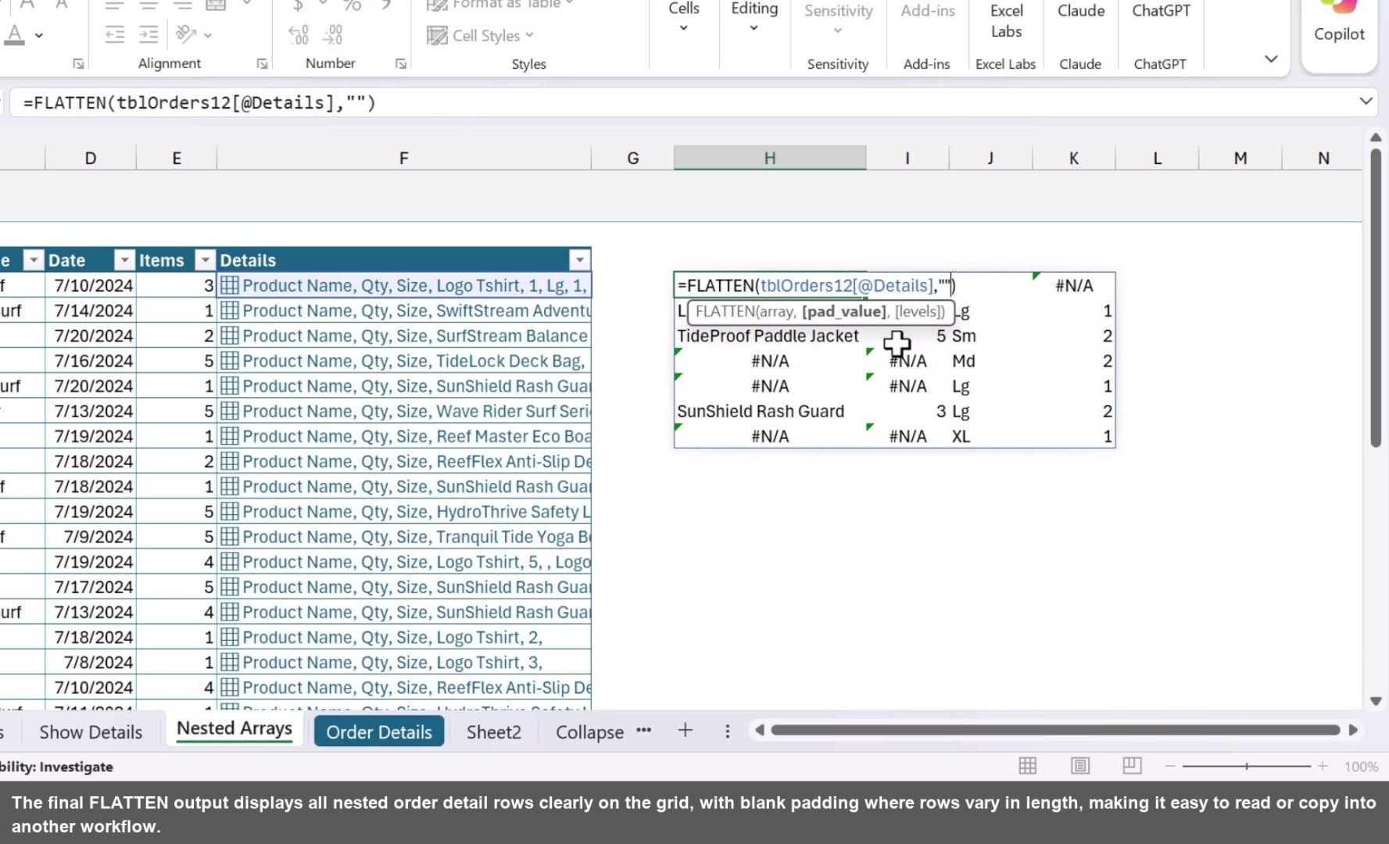Open the Order Details sheet tab
Image resolution: width=1389 pixels, height=844 pixels.
379,732
